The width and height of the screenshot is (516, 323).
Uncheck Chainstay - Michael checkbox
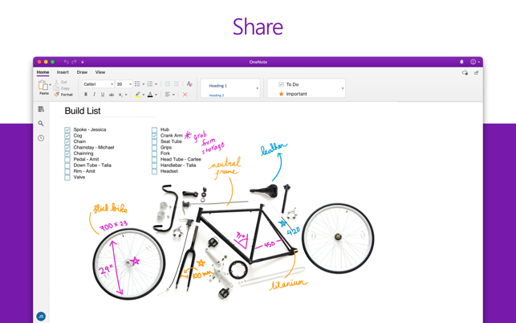(x=67, y=147)
